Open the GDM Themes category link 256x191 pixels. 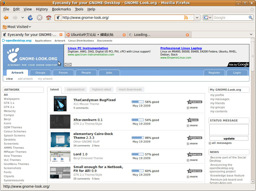pos(13,127)
